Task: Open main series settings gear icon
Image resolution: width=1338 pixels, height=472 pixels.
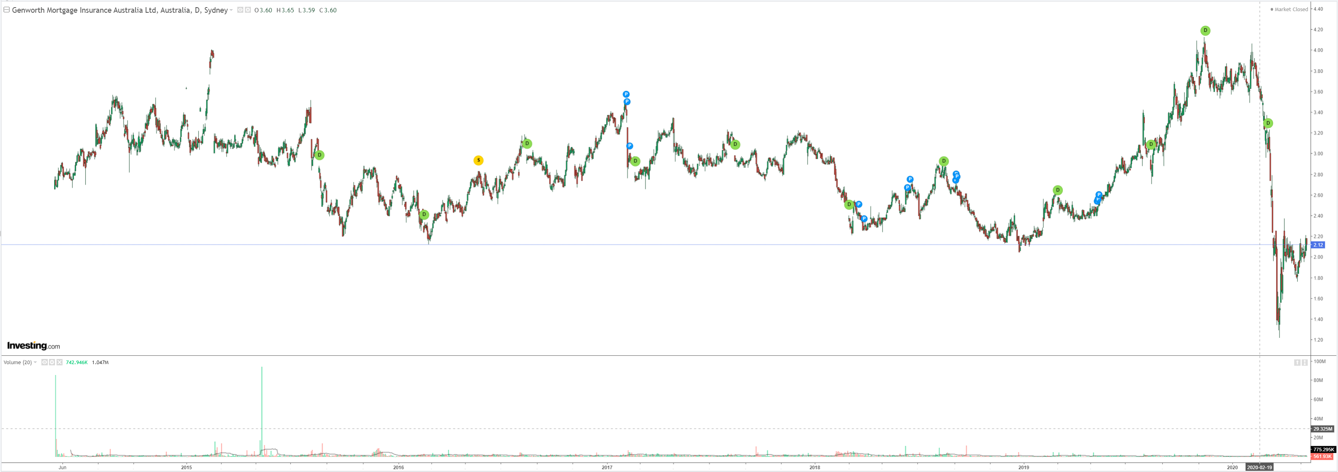Action: (x=248, y=10)
